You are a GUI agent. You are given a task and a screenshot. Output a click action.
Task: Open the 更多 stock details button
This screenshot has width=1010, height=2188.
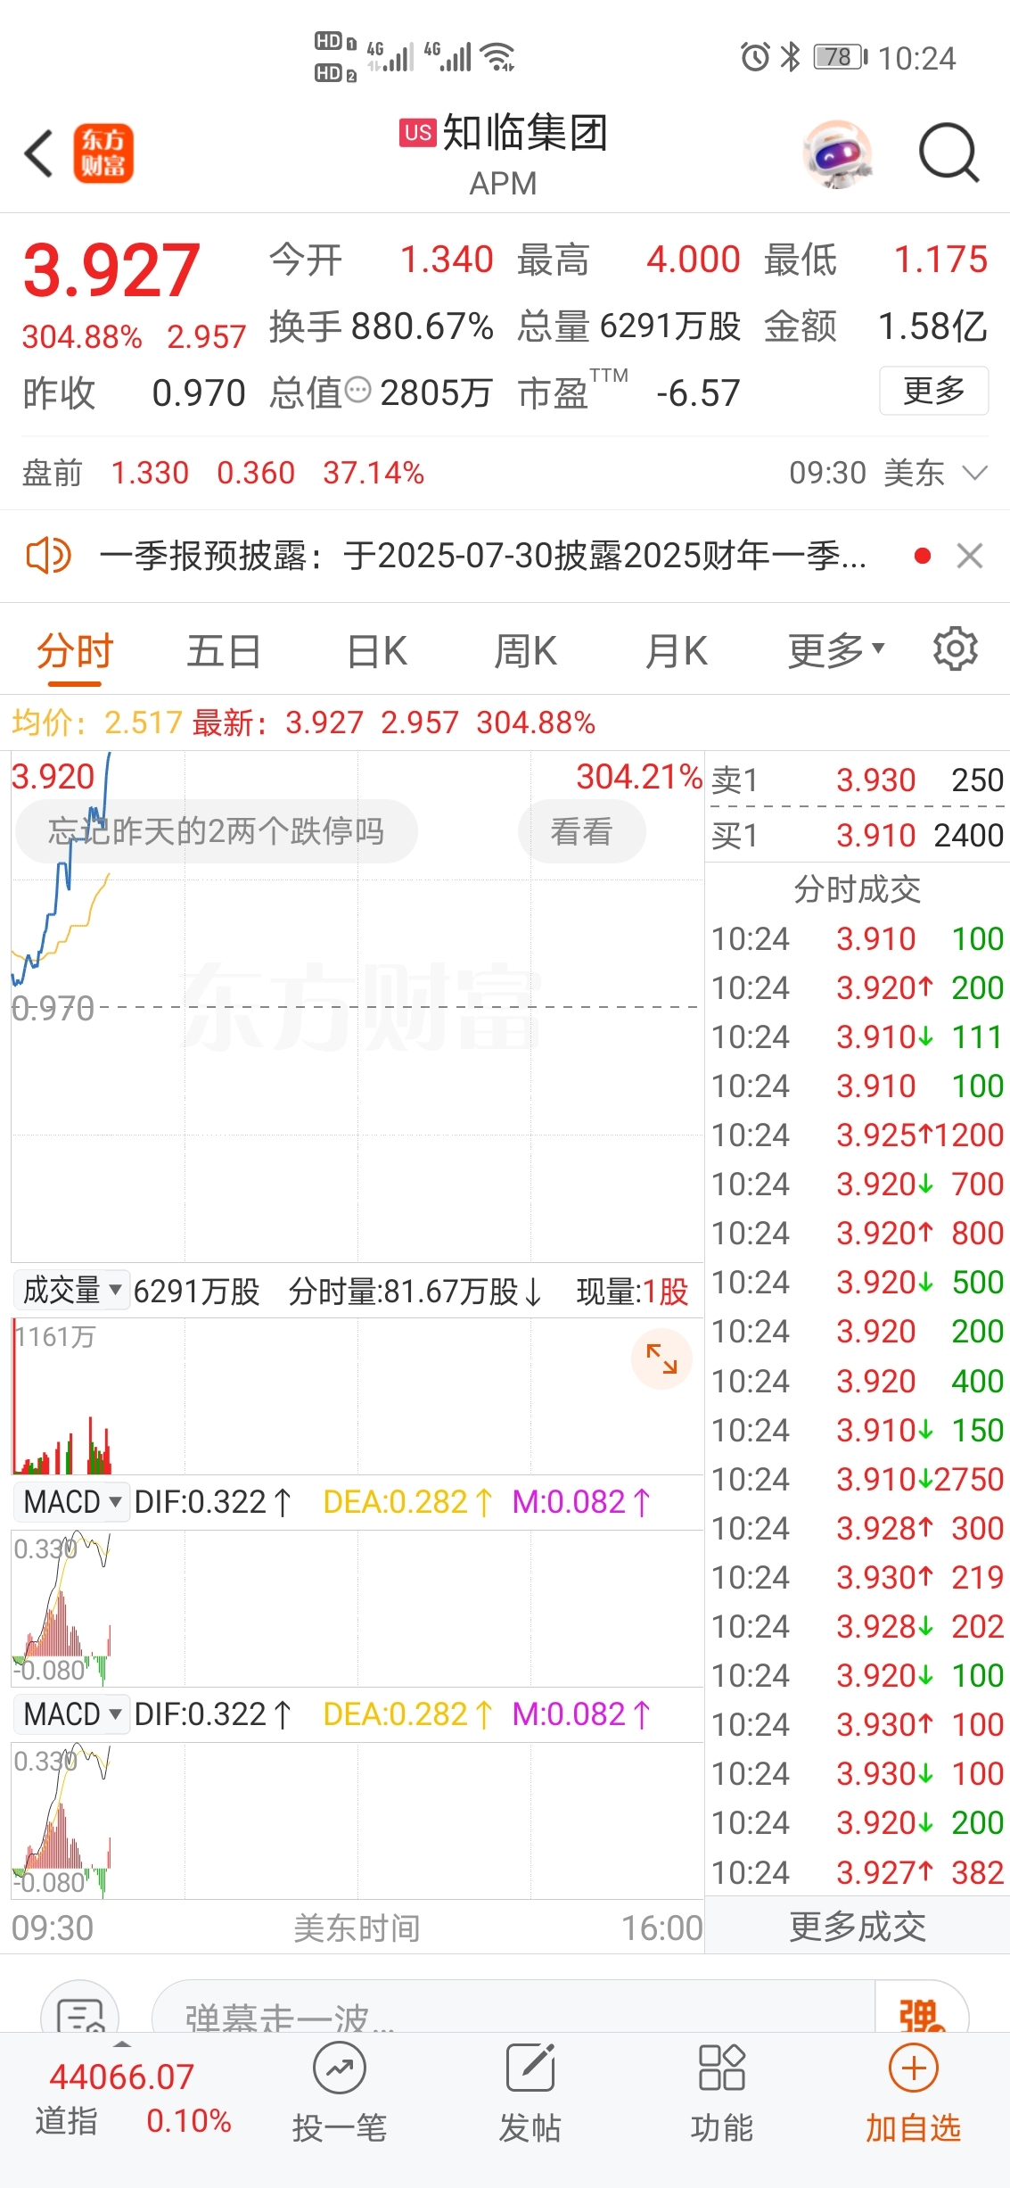click(934, 391)
